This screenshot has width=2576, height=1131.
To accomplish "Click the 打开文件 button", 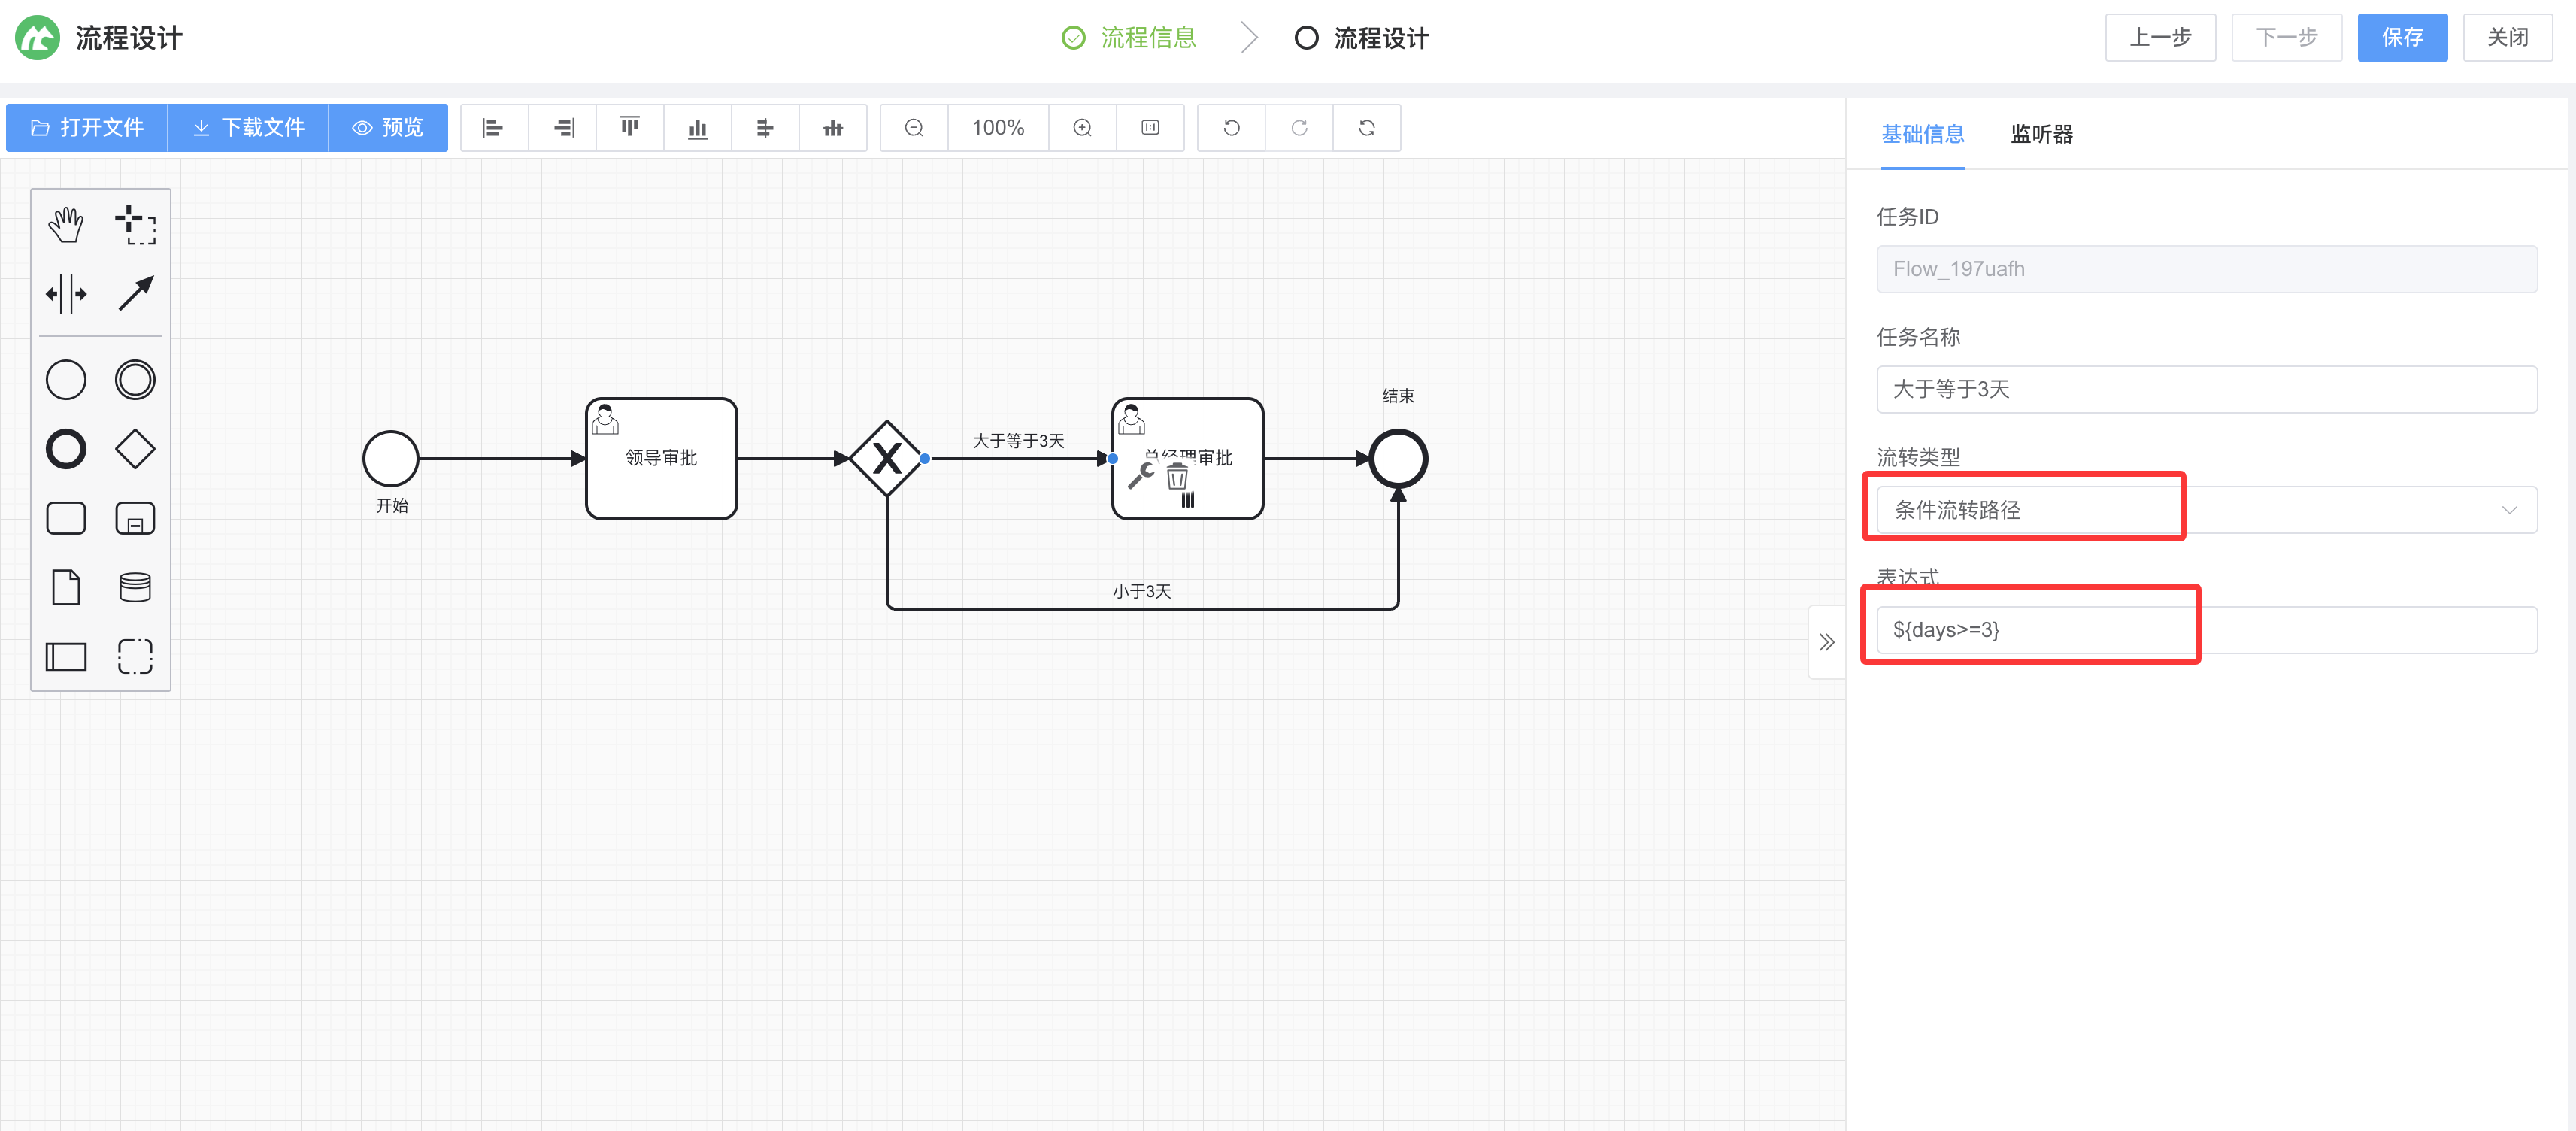I will [x=87, y=128].
